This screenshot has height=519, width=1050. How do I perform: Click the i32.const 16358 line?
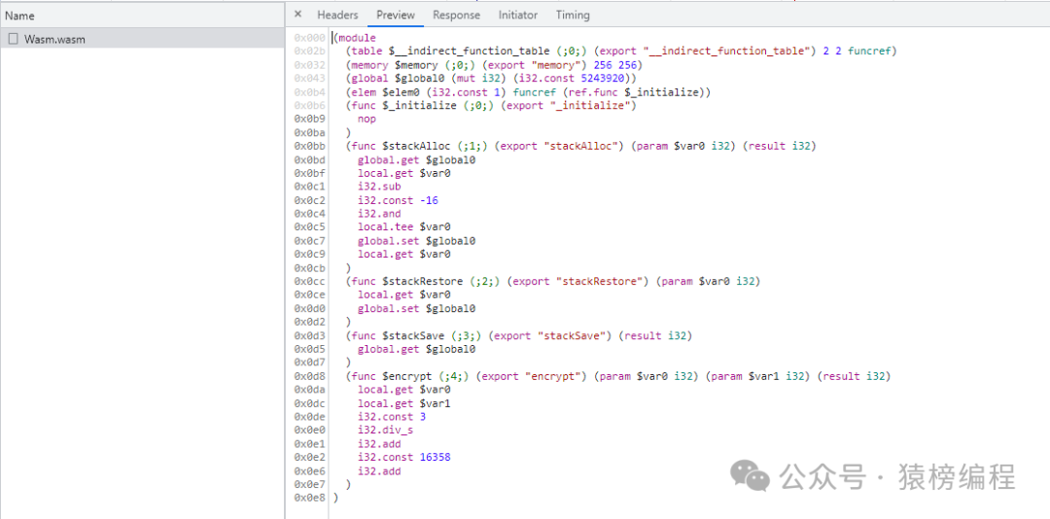pos(403,458)
